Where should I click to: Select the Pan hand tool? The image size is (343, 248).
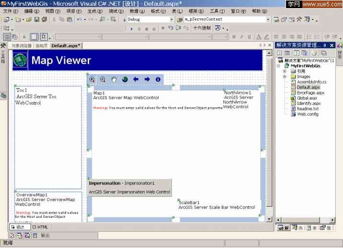pos(114,79)
